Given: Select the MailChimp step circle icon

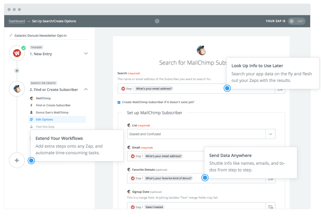Looking at the screenshot, I should [x=17, y=89].
